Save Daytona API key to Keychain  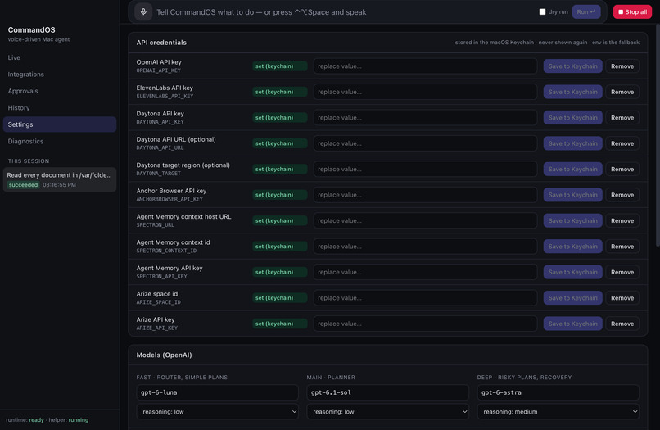point(572,117)
